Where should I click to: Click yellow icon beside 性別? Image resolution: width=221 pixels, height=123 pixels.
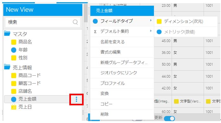pos(14,58)
